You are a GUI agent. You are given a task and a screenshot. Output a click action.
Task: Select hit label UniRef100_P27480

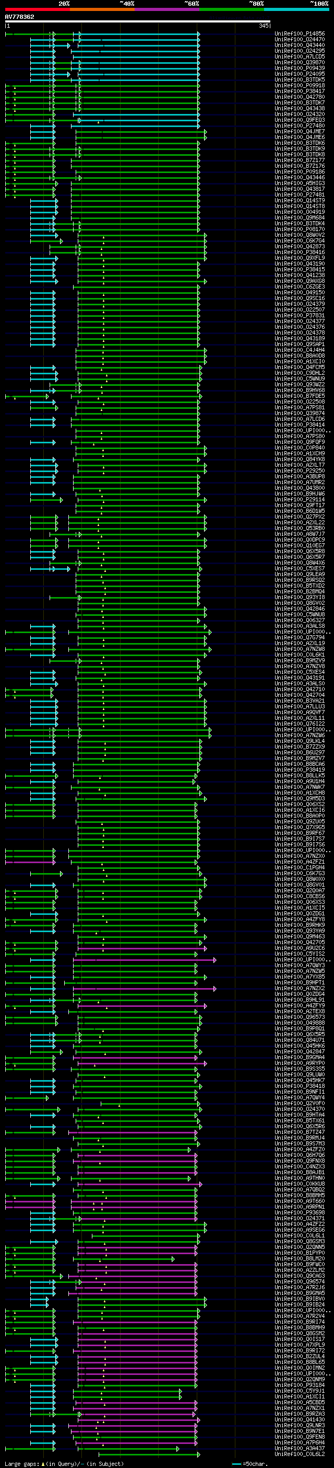coord(300,125)
